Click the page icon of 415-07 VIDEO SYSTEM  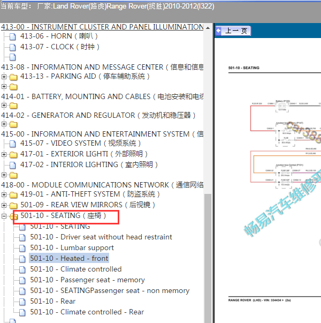tap(12, 144)
